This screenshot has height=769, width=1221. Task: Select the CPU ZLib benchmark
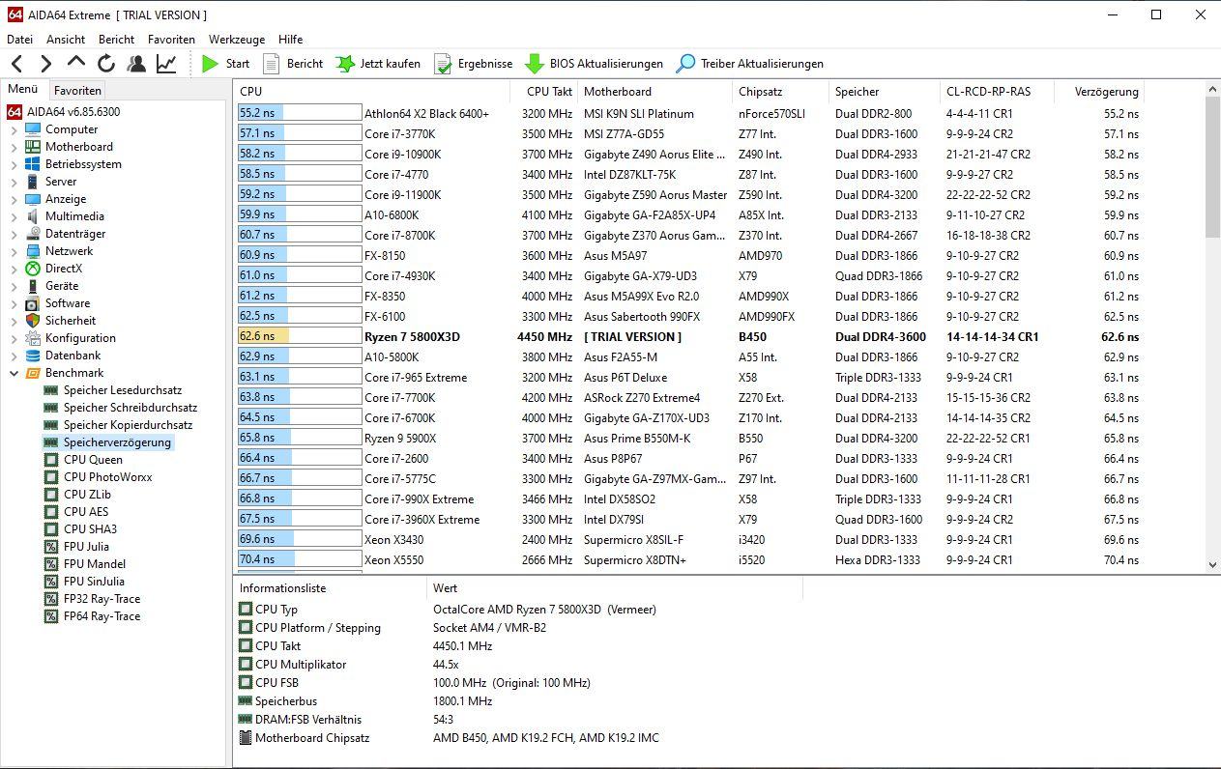(x=87, y=495)
